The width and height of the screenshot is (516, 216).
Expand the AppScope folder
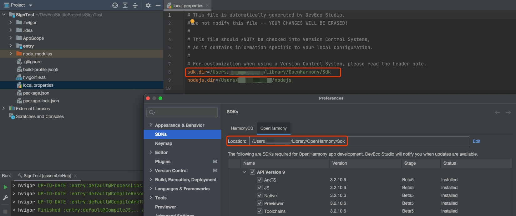[x=11, y=38]
